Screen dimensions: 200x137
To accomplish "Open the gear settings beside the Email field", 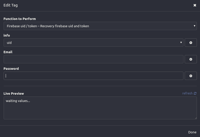I will coord(191,59).
